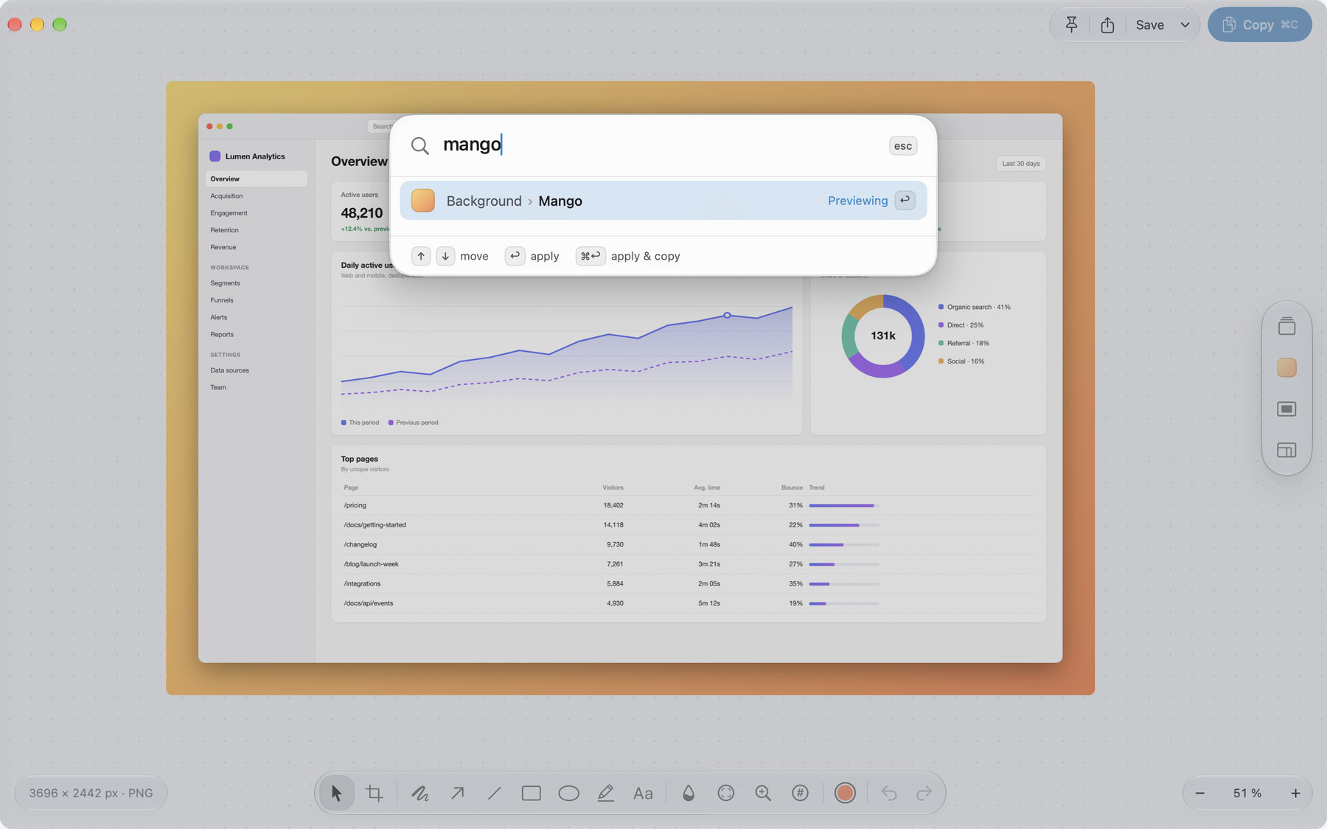
Task: Choose the ellipse shape tool
Action: click(x=568, y=793)
